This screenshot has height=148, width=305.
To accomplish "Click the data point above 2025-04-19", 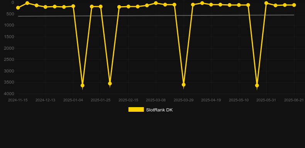I will tap(211, 5).
